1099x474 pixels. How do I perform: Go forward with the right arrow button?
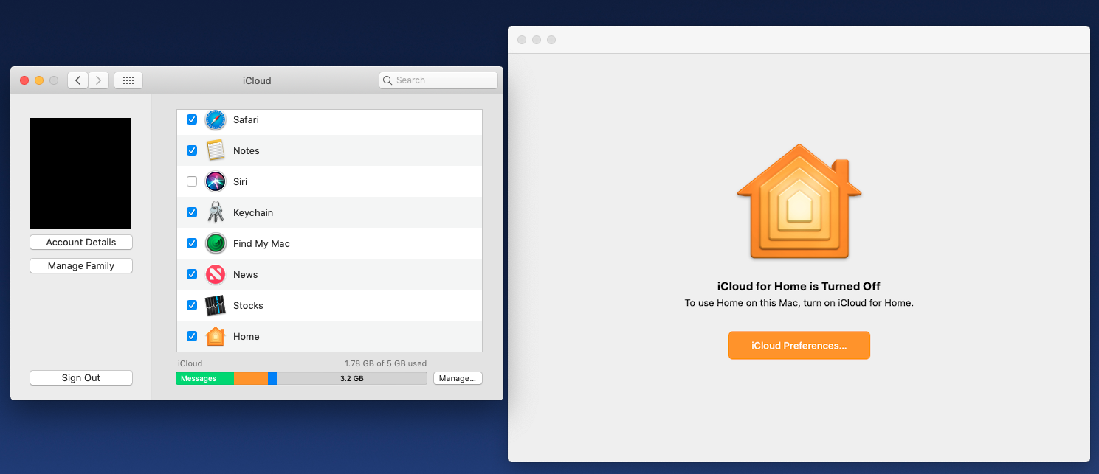[99, 80]
